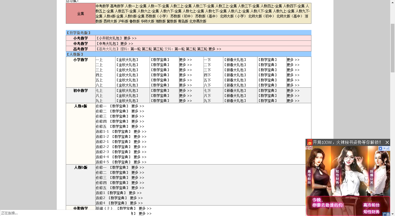Click the 全集 header cell
This screenshot has height=216, width=395.
[81, 13]
